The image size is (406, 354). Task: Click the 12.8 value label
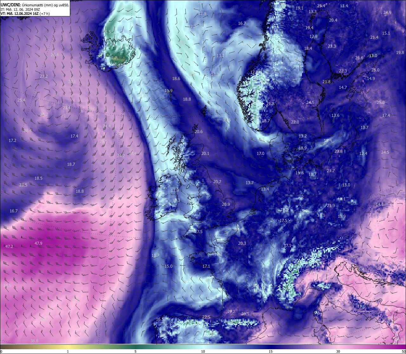(x=313, y=37)
